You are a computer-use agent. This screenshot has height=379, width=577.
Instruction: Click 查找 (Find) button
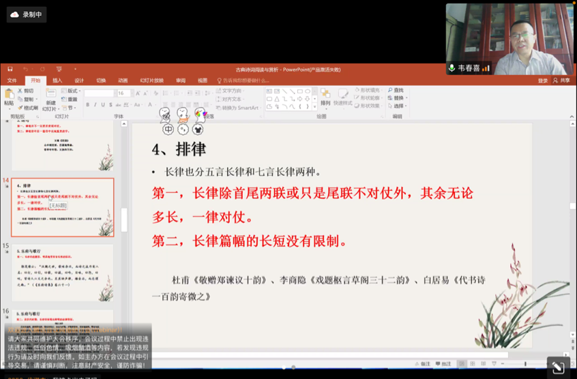click(x=396, y=90)
